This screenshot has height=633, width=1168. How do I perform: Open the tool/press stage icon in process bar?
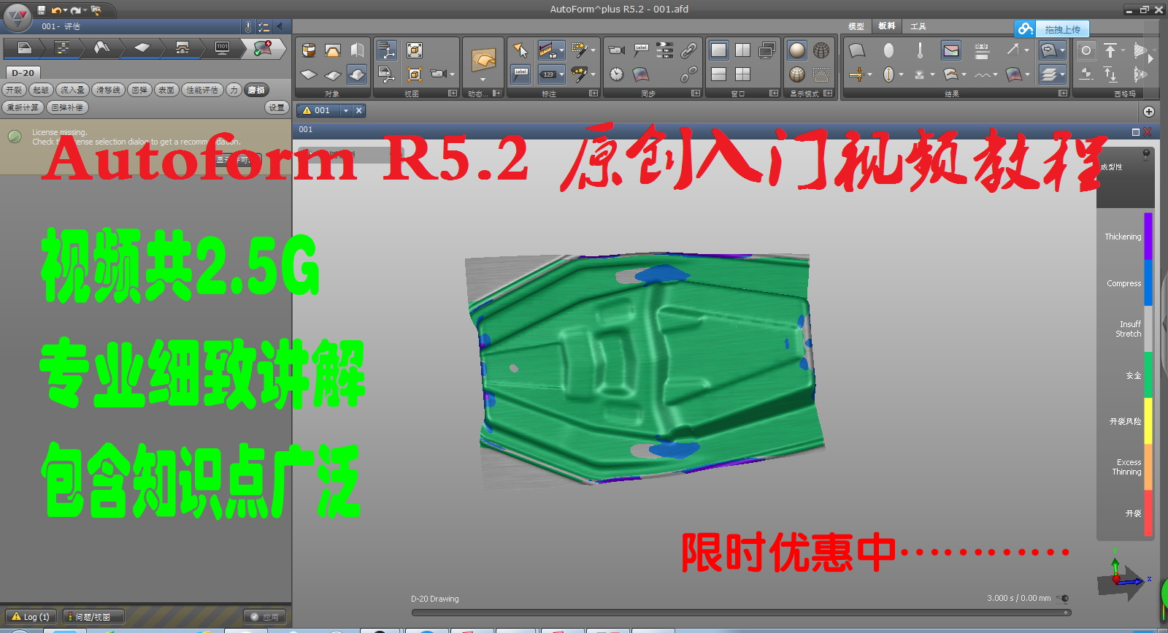coord(182,48)
